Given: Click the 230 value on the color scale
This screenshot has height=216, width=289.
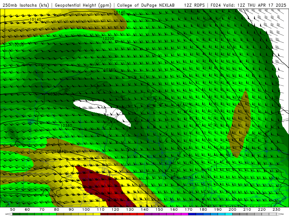Looking at the screenshot, I should pos(276,210).
